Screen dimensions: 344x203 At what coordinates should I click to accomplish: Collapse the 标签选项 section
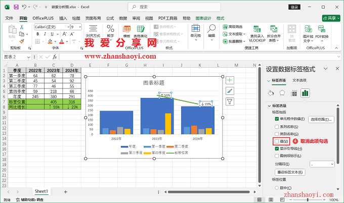click(269, 106)
